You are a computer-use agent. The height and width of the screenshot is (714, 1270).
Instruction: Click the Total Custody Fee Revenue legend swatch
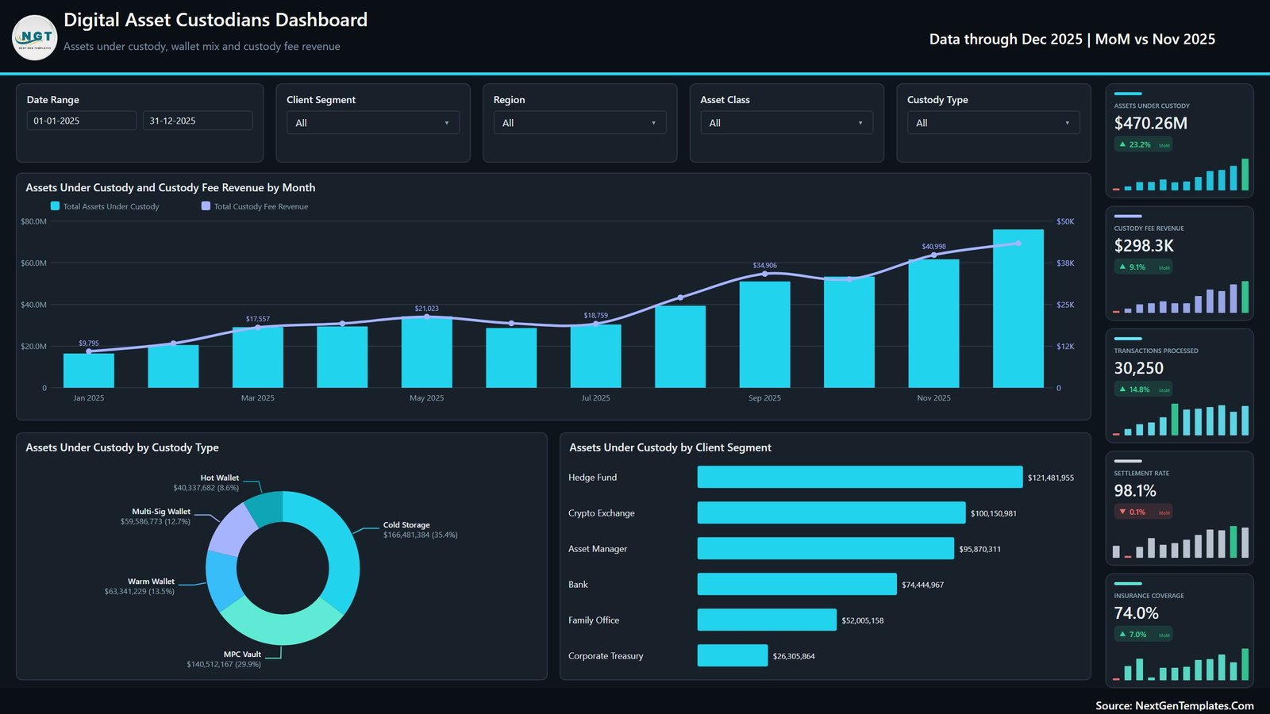(206, 205)
